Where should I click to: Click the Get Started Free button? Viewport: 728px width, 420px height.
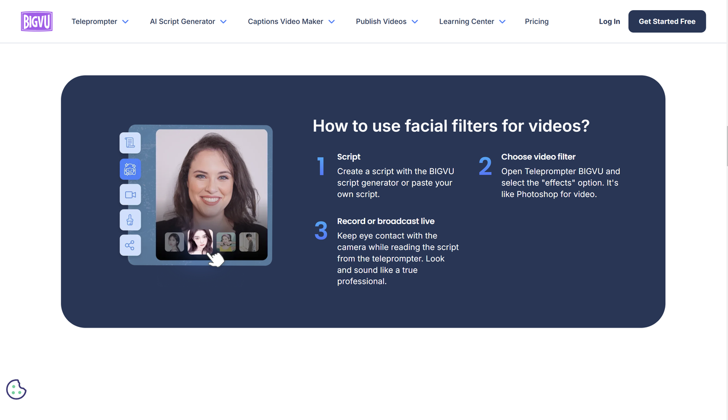point(667,21)
